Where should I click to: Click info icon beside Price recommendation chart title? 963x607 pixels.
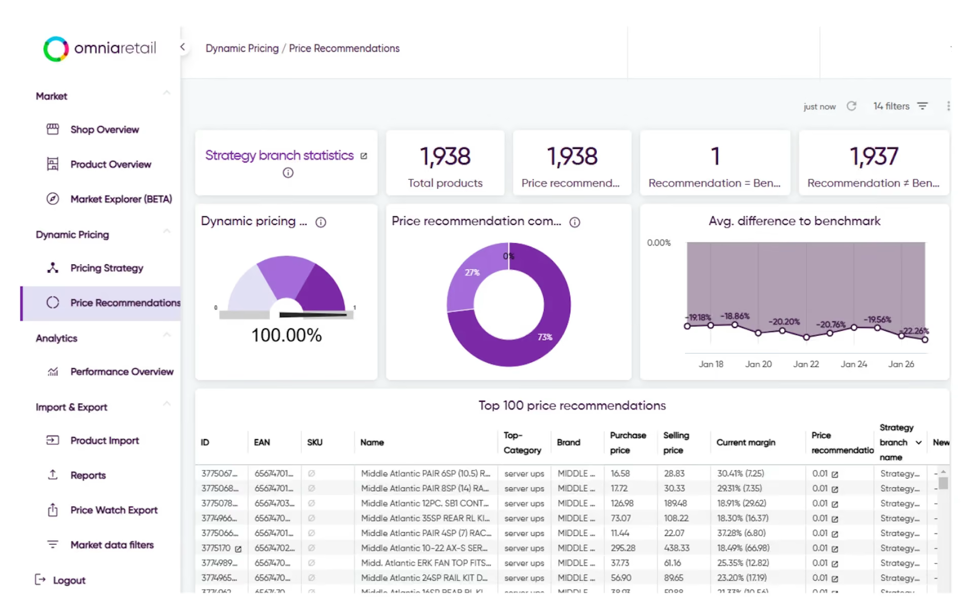(x=574, y=222)
